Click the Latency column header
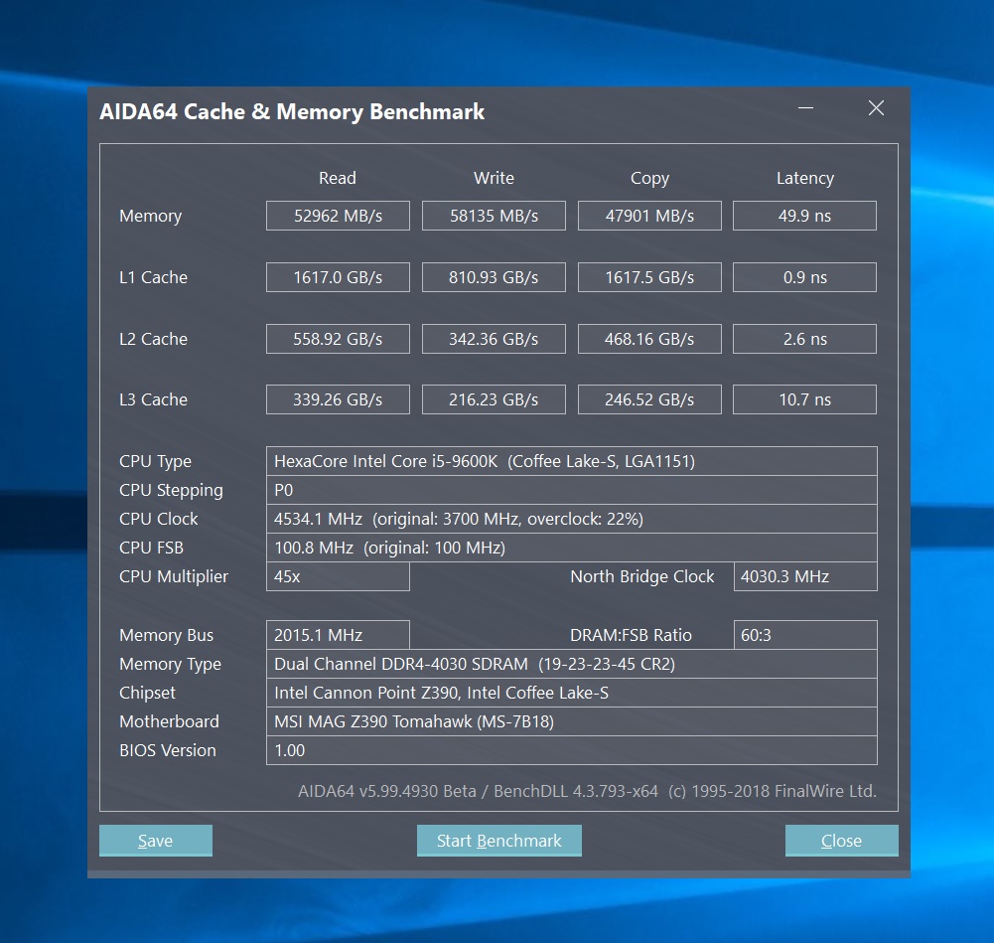The width and height of the screenshot is (994, 943). pos(805,178)
